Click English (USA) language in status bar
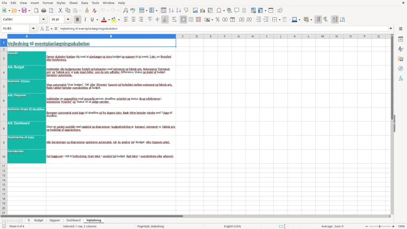Viewport: 407px width, 229px height. click(x=233, y=226)
